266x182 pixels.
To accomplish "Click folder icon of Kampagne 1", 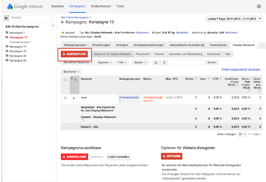I will pyautogui.click(x=7, y=32).
